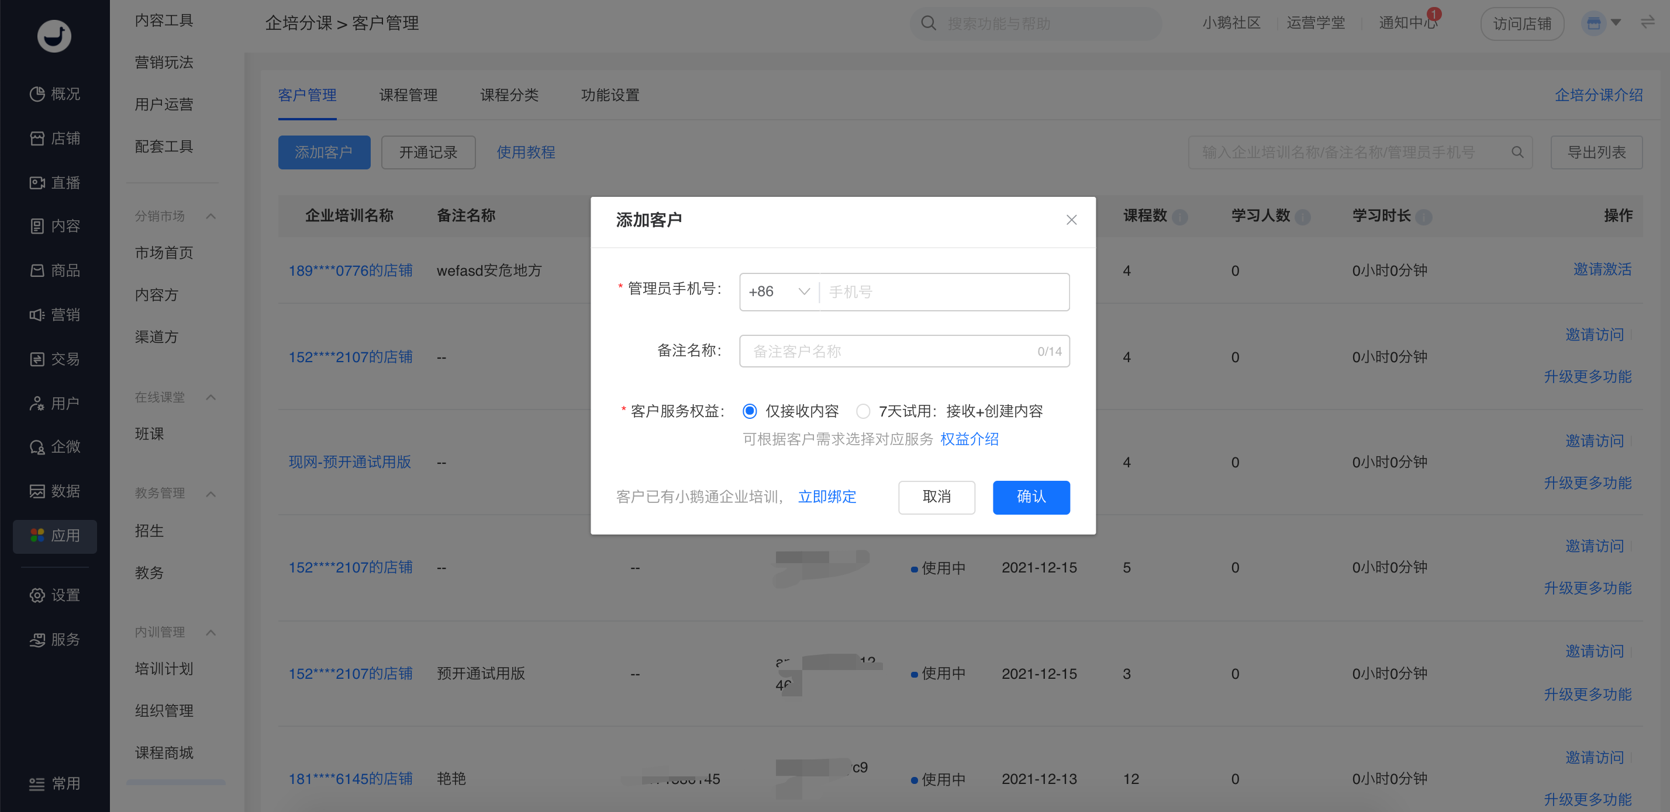The image size is (1670, 812).
Task: Collapse the 在线课堂 menu group
Action: click(211, 398)
